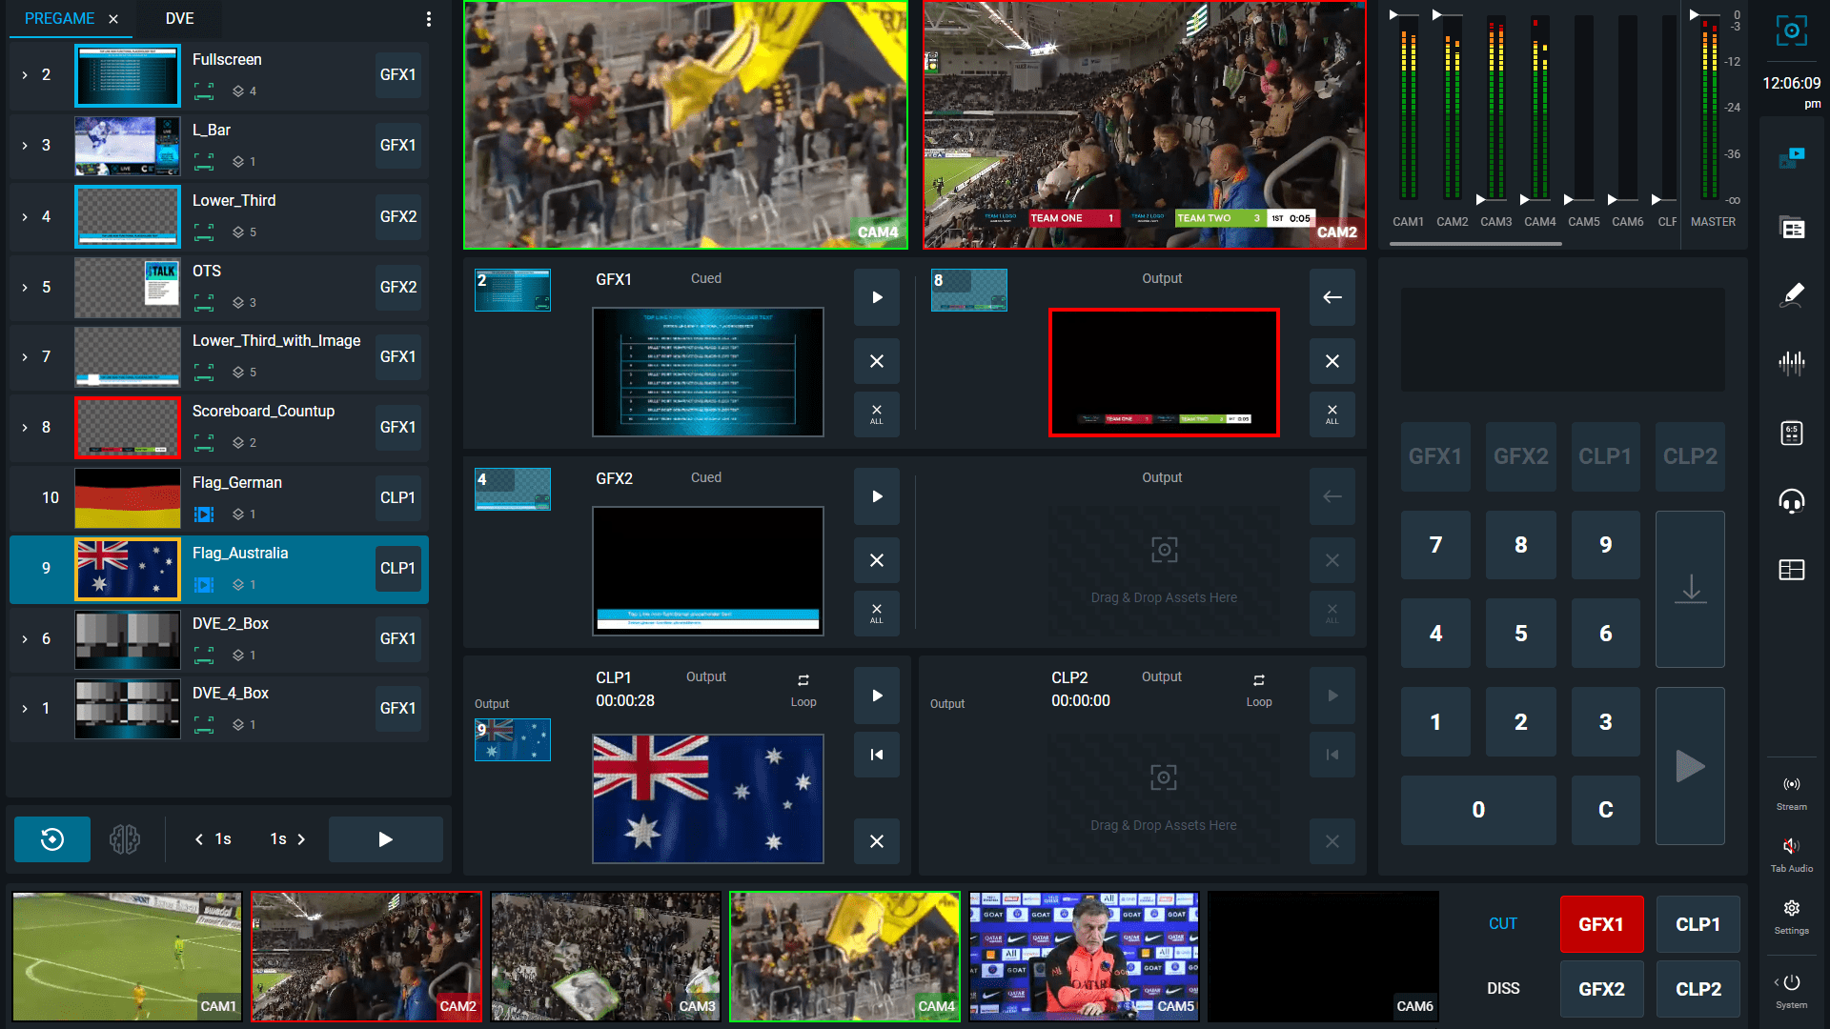The width and height of the screenshot is (1830, 1029).
Task: Select the PREGAME tab
Action: click(59, 19)
